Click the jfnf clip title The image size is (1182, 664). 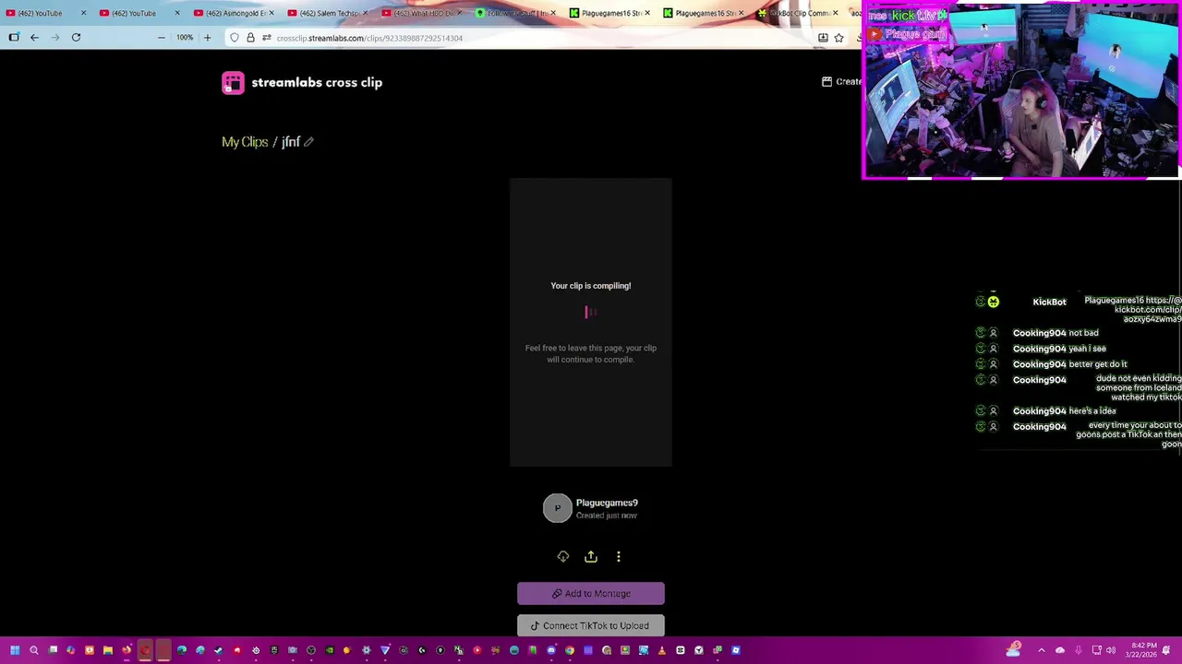(x=291, y=142)
